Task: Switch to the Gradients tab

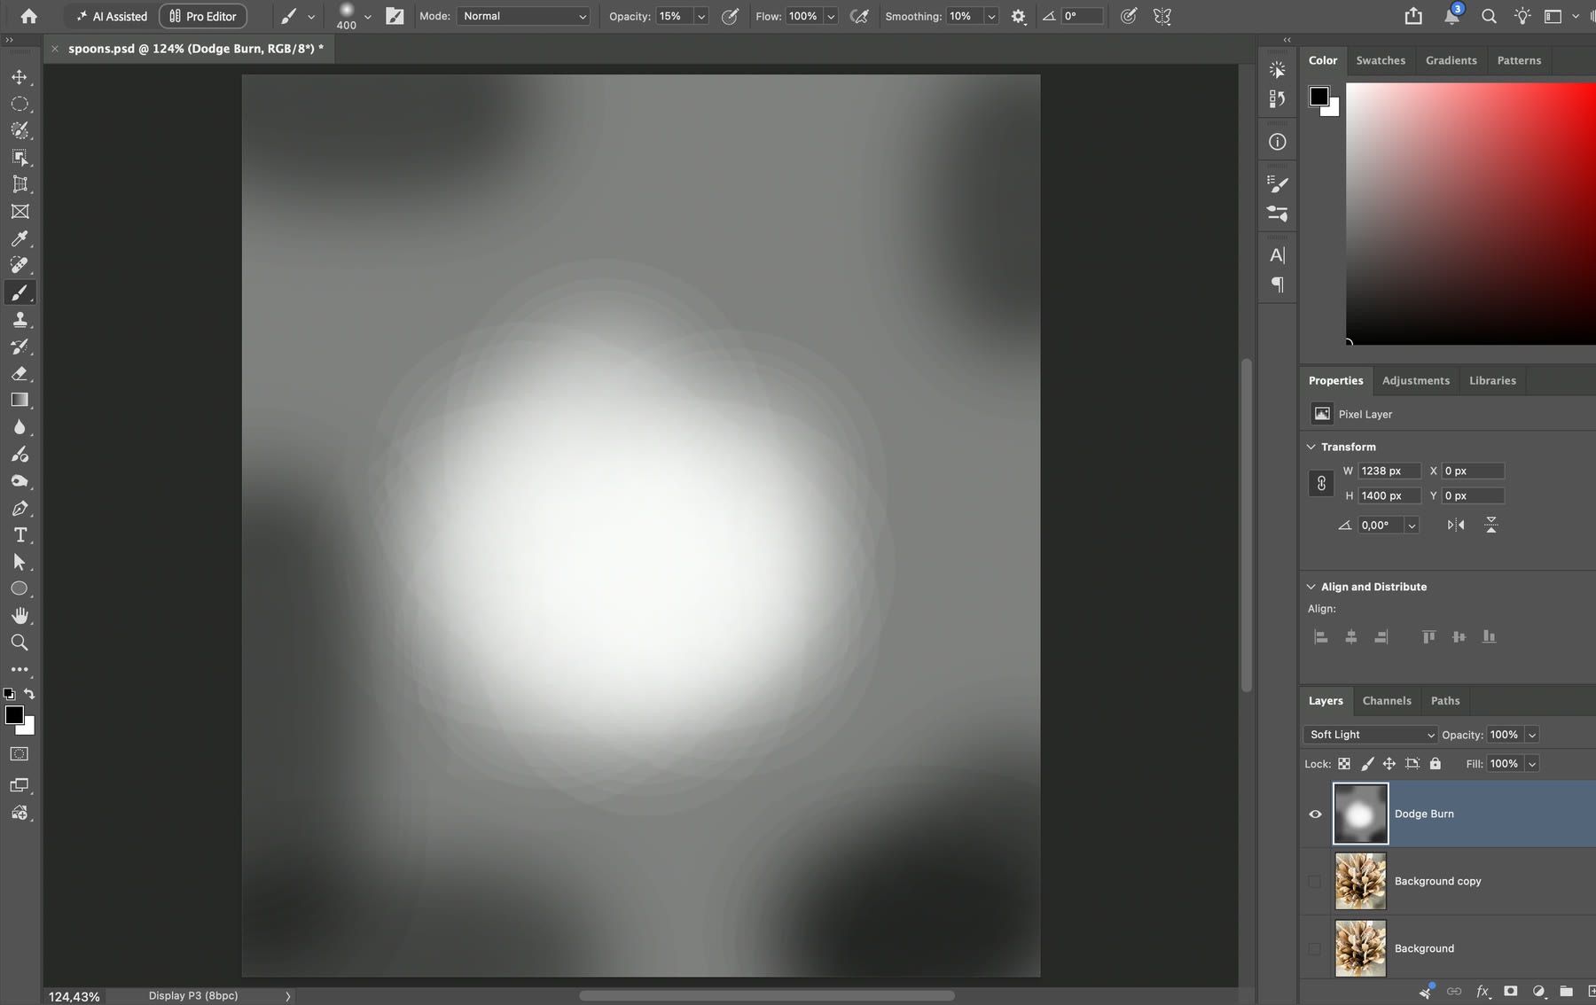Action: [x=1451, y=60]
